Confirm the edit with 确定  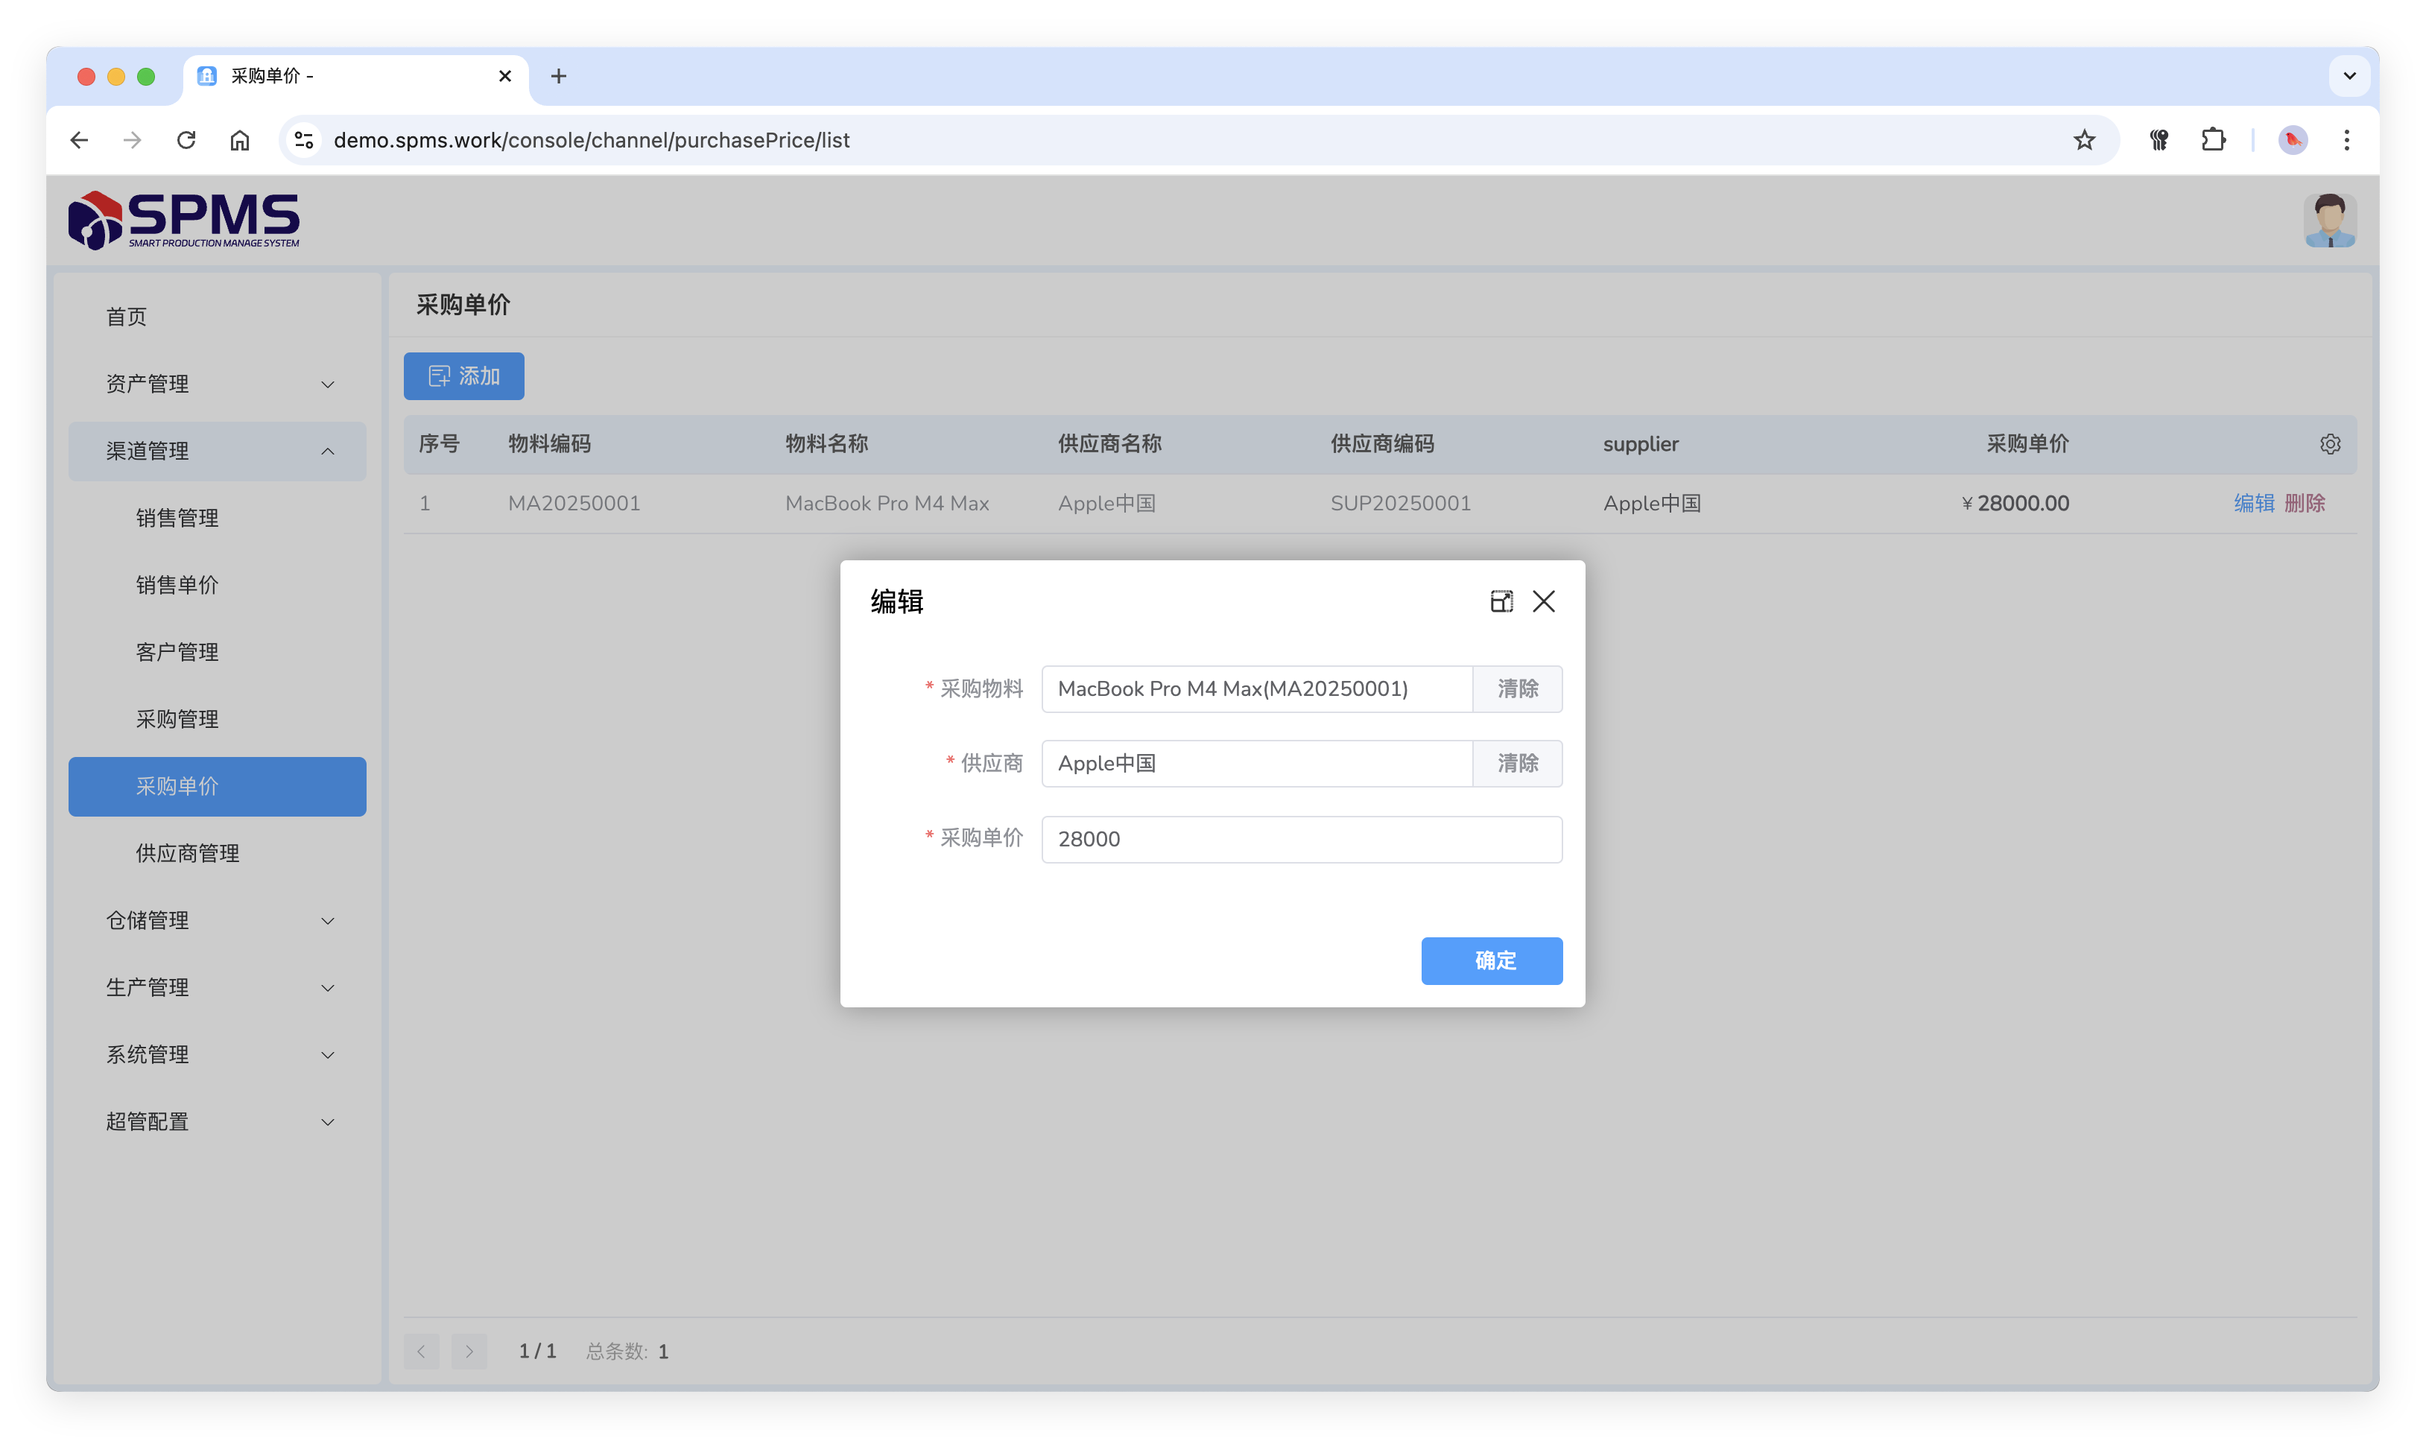[1491, 960]
